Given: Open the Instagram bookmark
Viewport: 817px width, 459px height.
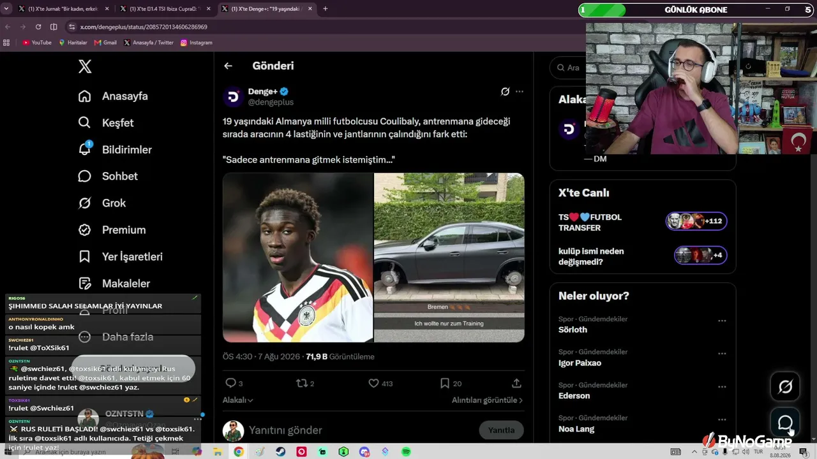Looking at the screenshot, I should pyautogui.click(x=196, y=43).
